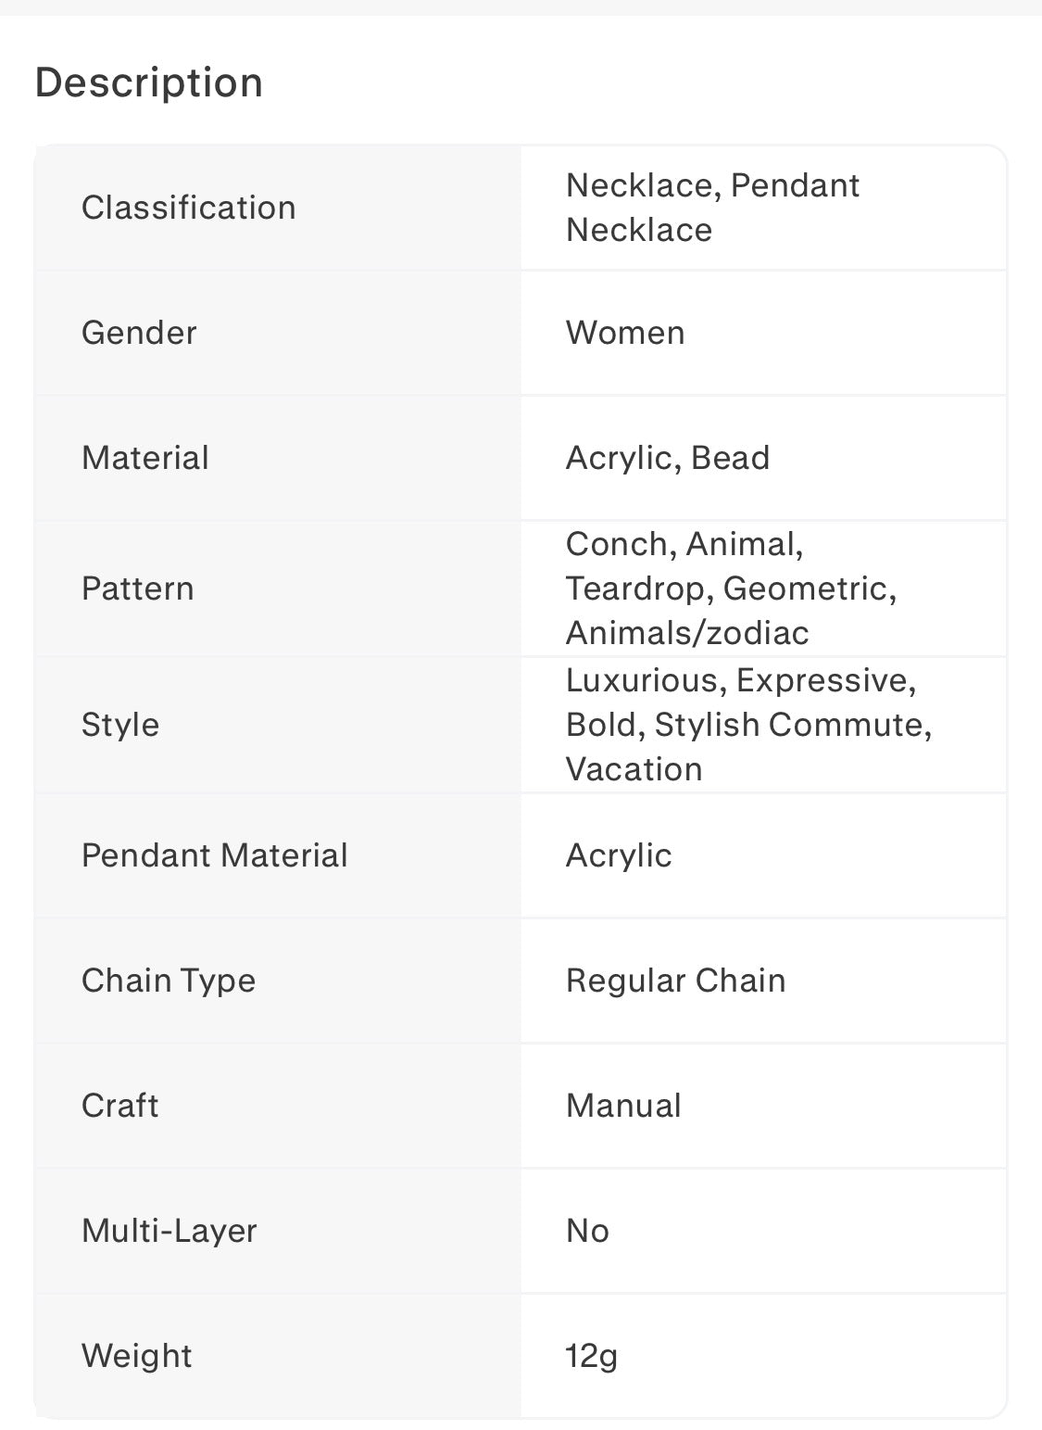
Task: Select the 12g weight value
Action: [591, 1356]
